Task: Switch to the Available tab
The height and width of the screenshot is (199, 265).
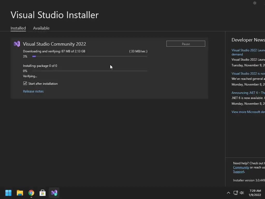Action: tap(41, 28)
